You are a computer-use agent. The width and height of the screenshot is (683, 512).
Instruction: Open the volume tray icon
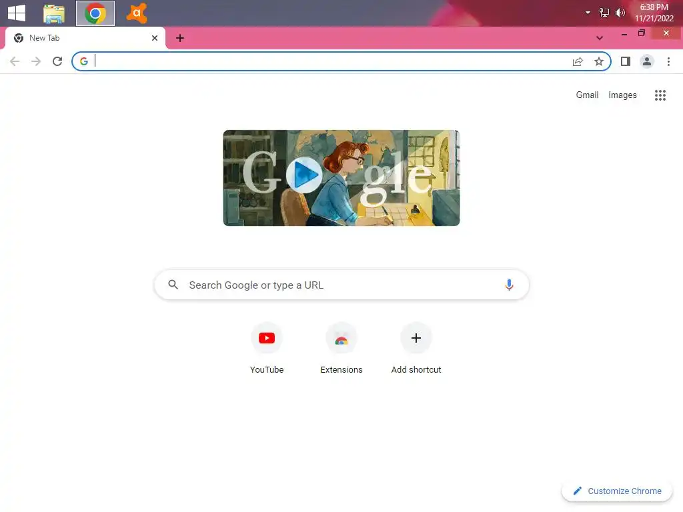pyautogui.click(x=620, y=13)
